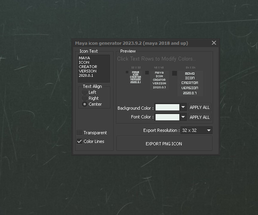Image resolution: width=258 pixels, height=215 pixels.
Task: Expand the Export Resolution 32 x 32 combo box
Action: point(197,130)
